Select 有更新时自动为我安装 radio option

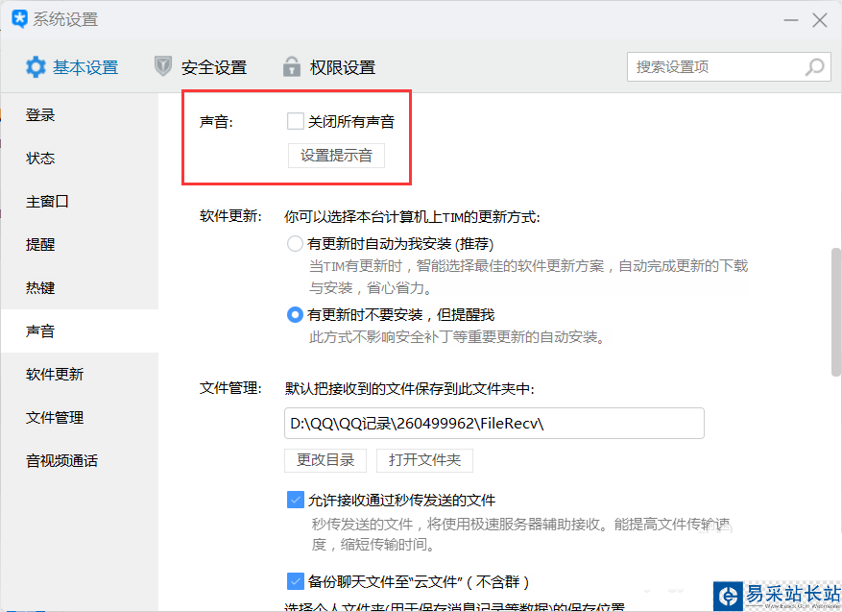click(296, 244)
